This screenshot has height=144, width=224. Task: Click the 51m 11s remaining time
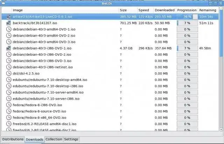pos(206,23)
